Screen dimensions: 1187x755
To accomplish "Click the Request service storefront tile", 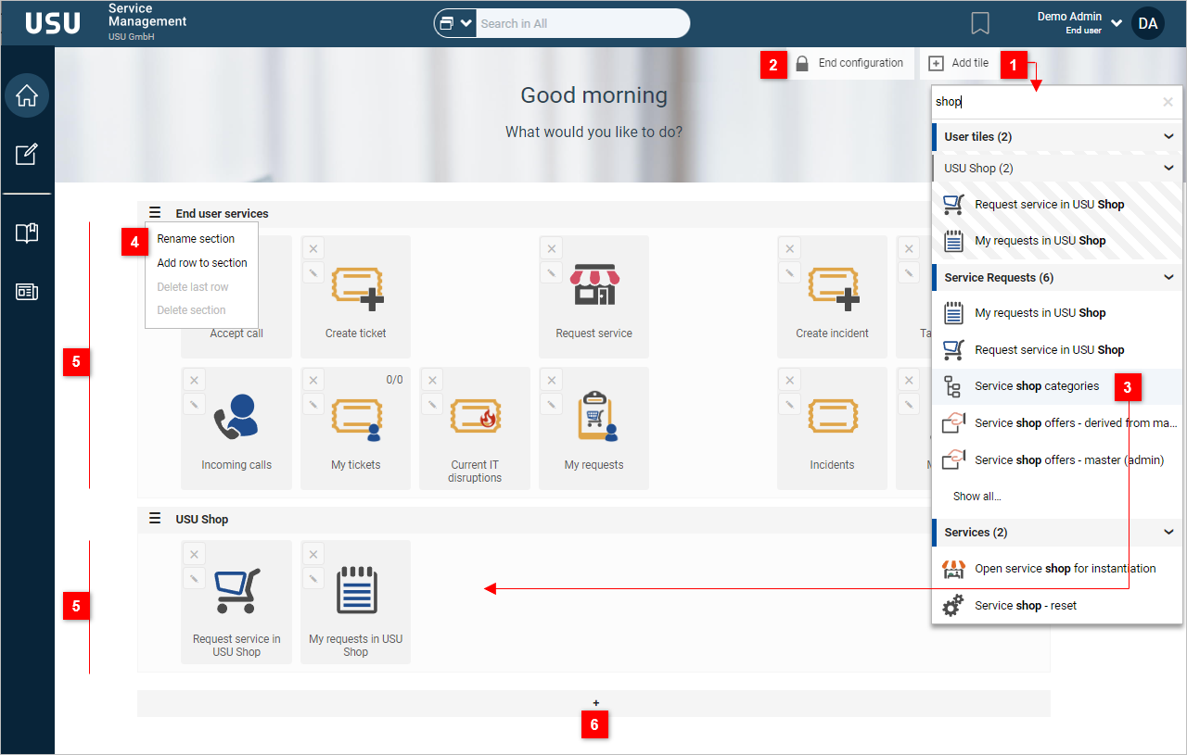I will [x=593, y=296].
